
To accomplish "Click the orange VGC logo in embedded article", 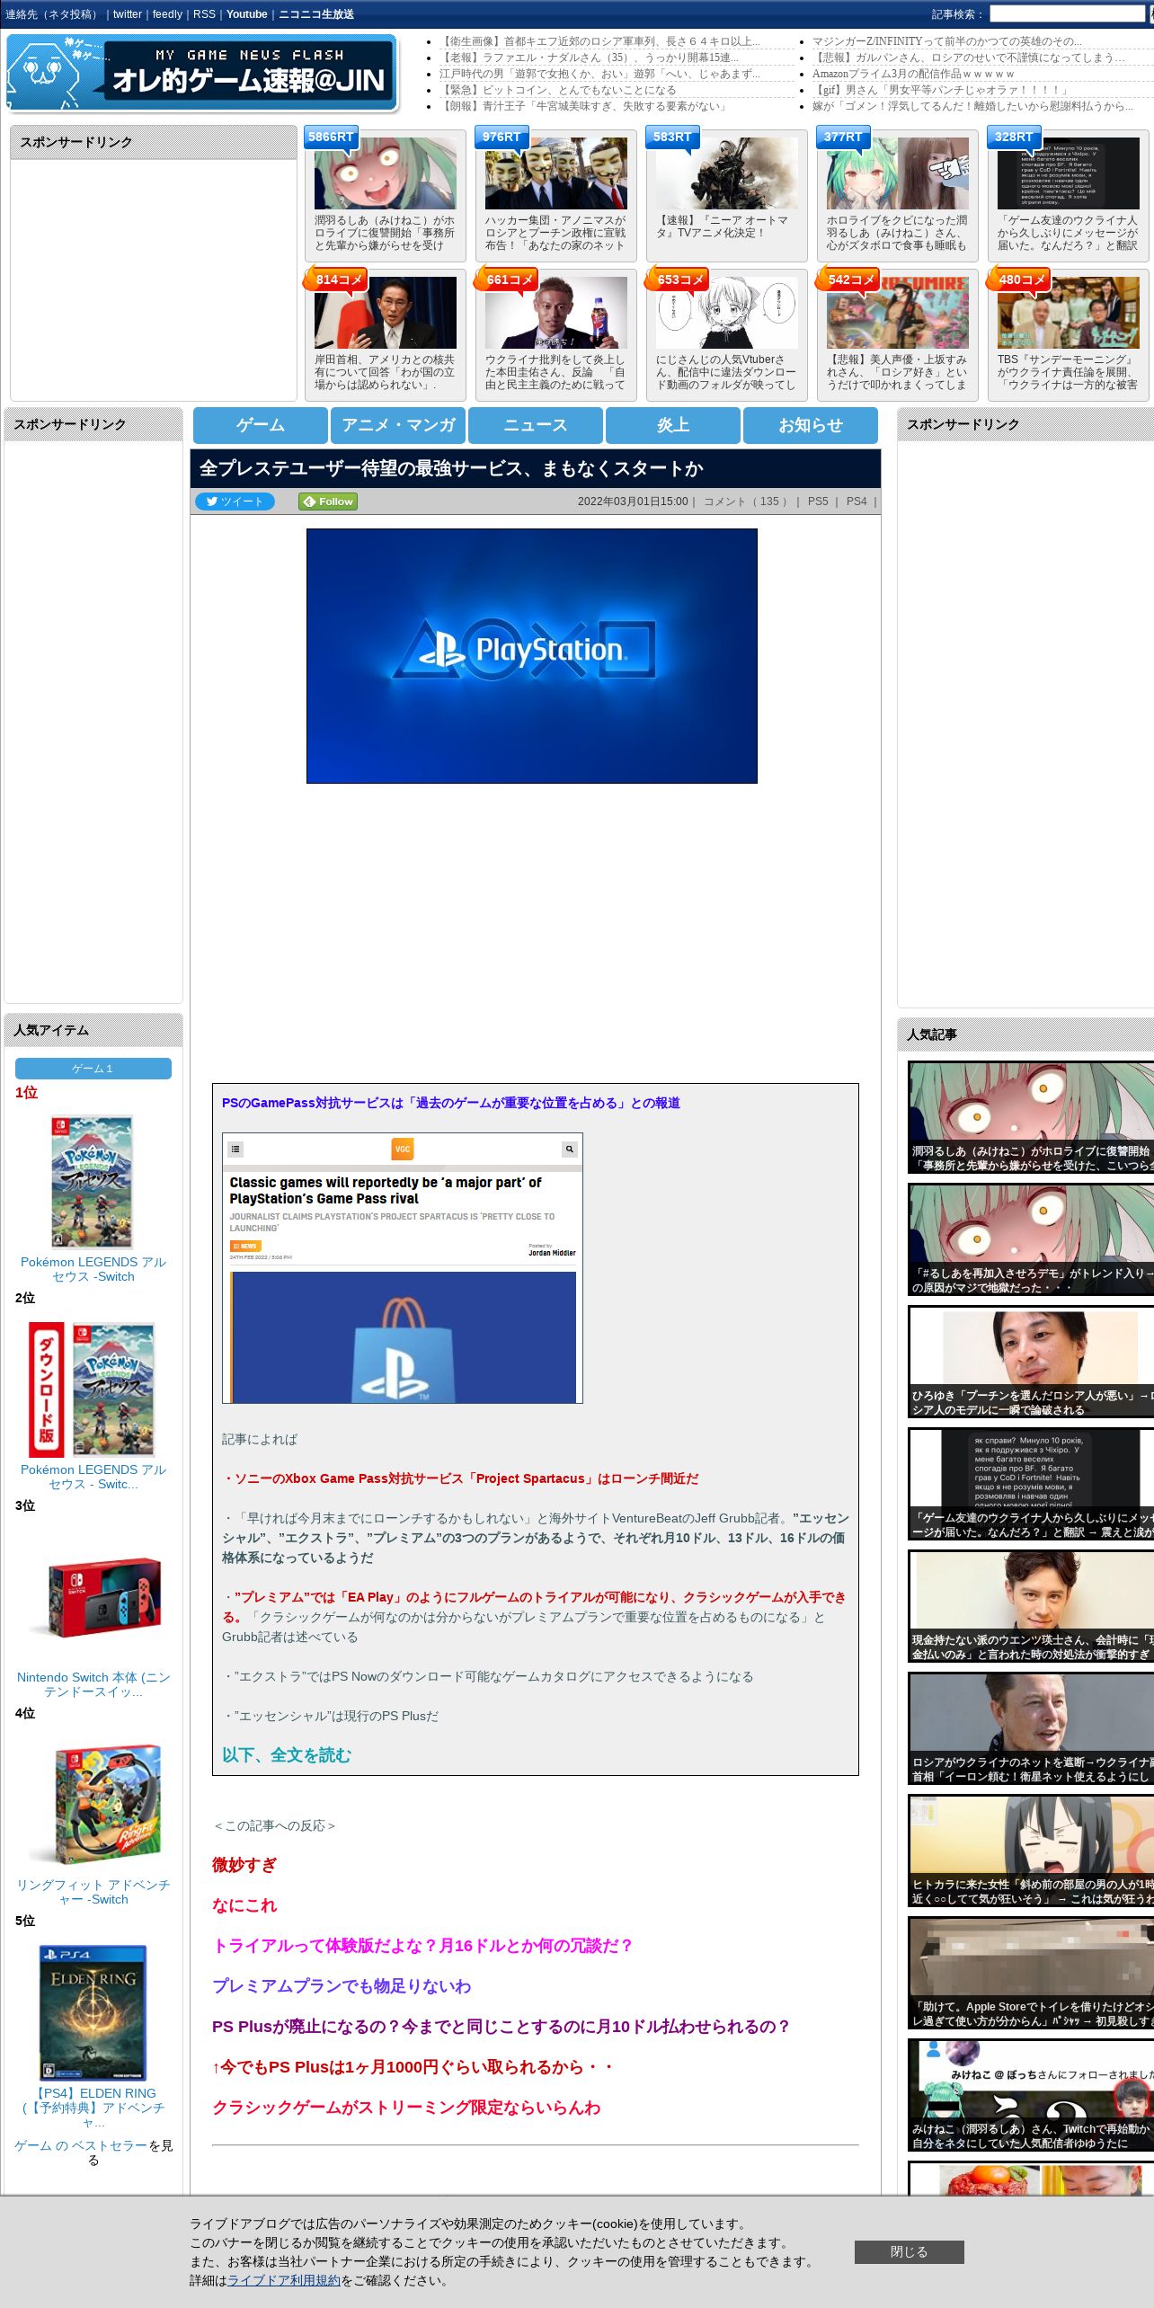I will click(403, 1149).
